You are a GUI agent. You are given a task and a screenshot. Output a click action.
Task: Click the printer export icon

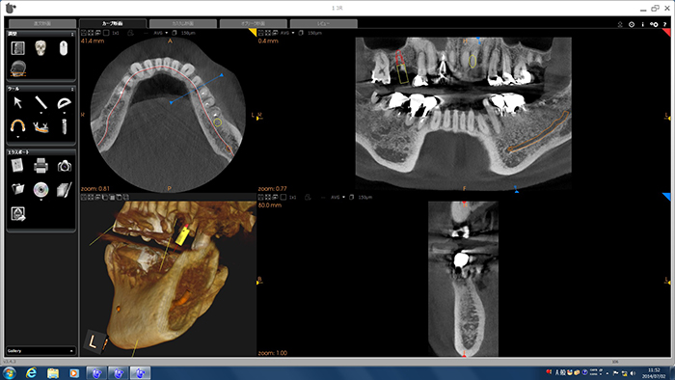click(x=40, y=166)
